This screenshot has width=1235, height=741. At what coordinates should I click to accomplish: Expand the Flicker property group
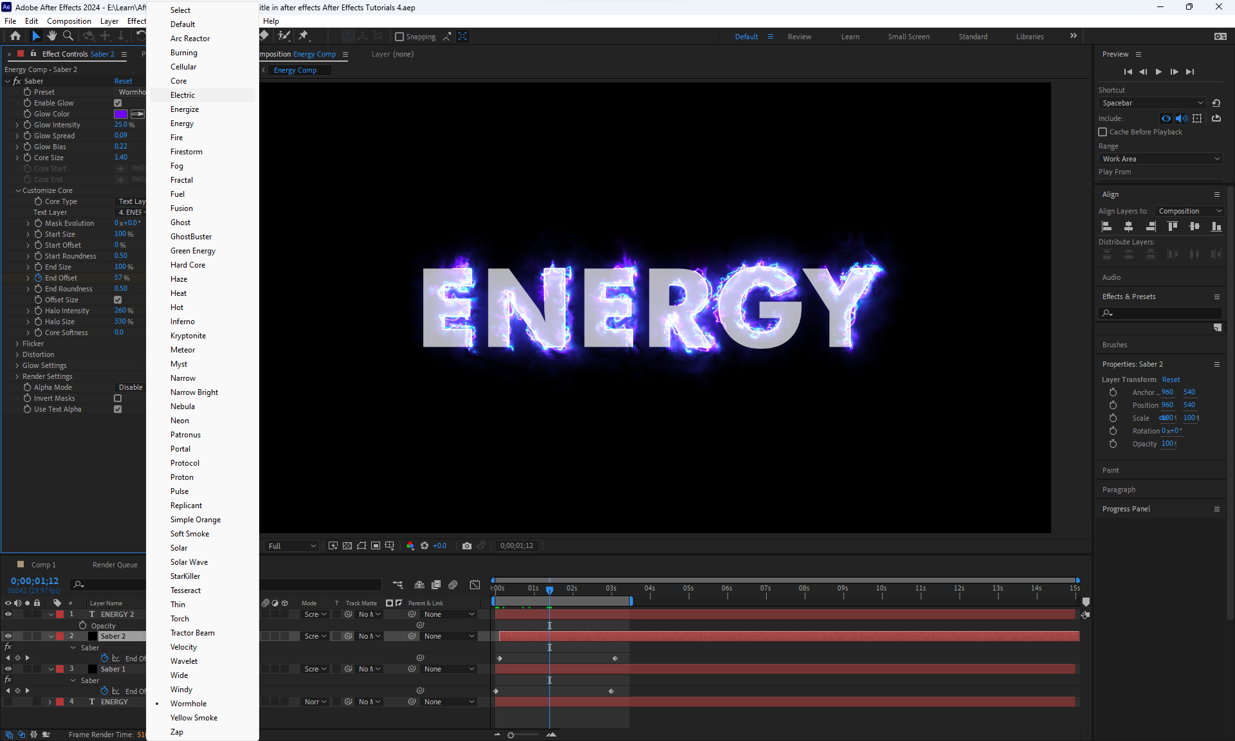click(17, 343)
